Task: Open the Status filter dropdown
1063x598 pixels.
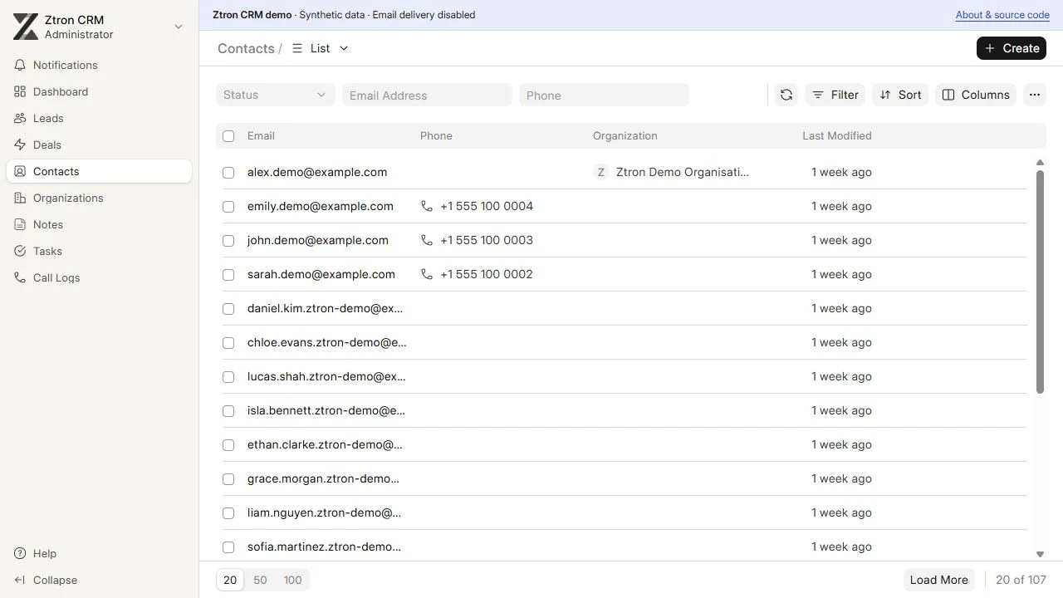Action: point(276,95)
